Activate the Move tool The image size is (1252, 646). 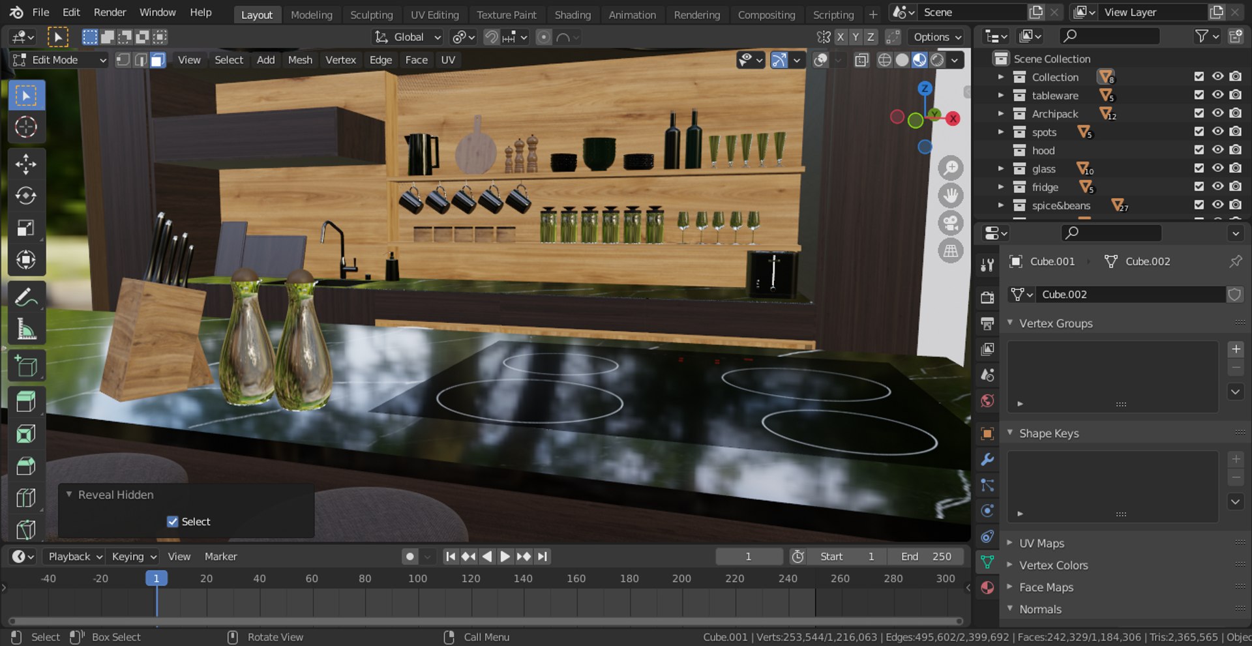(26, 164)
